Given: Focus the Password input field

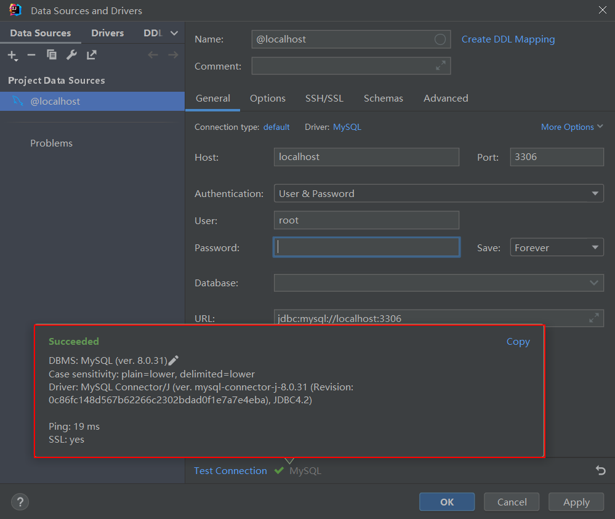Looking at the screenshot, I should [366, 247].
